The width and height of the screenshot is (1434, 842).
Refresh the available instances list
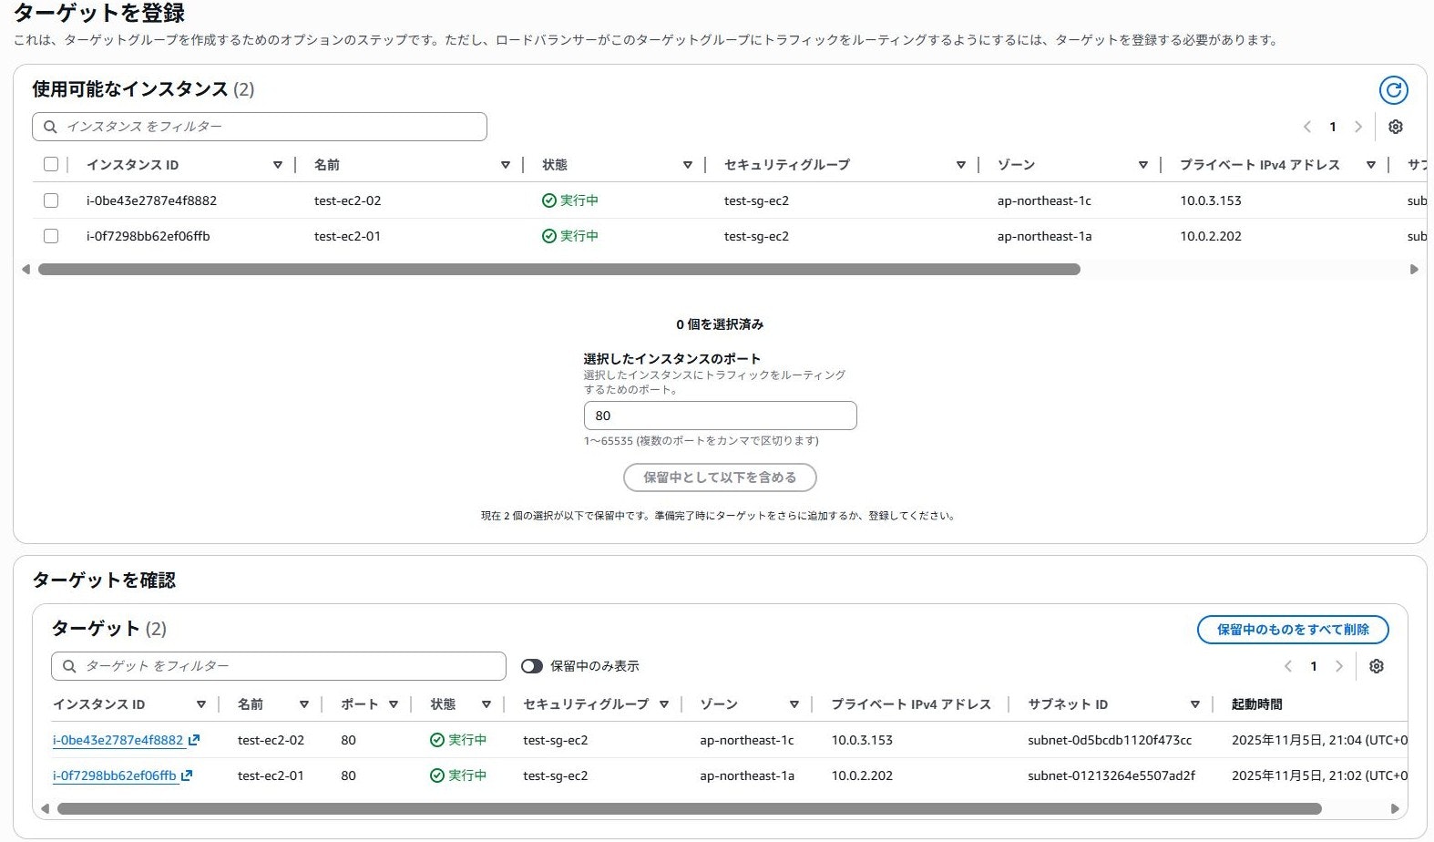(x=1393, y=90)
